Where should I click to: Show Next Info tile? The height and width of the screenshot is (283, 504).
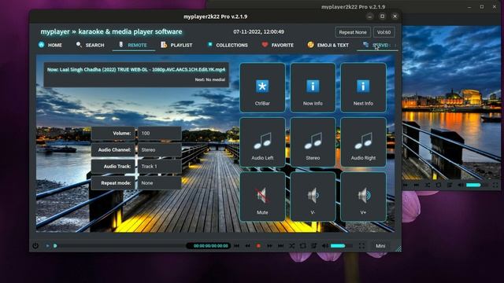(363, 87)
